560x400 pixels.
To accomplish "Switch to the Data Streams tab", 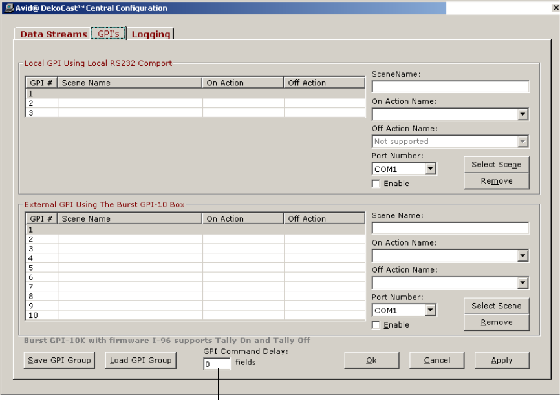I will point(54,34).
